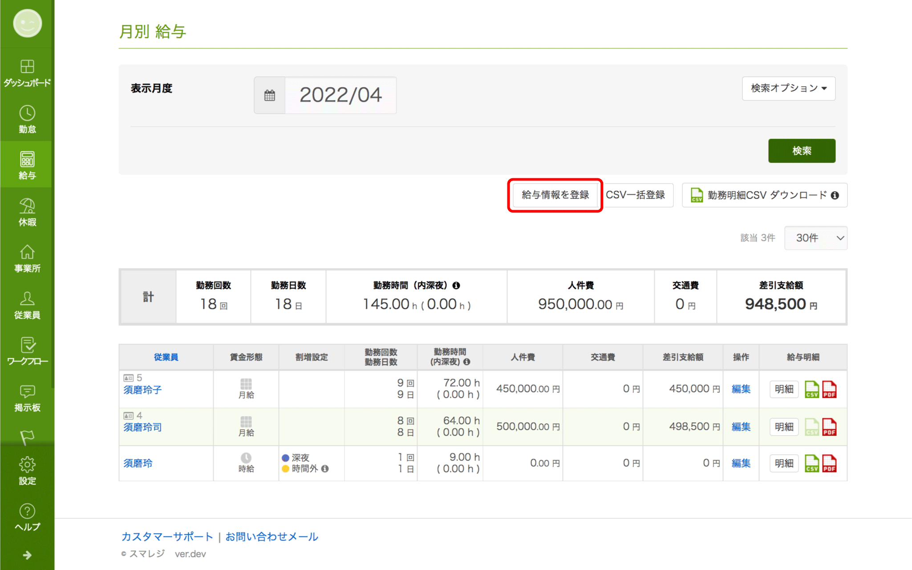Viewport: 912px width, 570px height.
Task: Download CSV for 須磨玲 payslip
Action: (812, 463)
